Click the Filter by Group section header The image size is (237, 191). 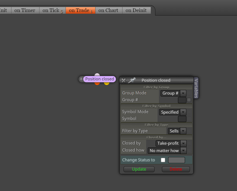click(x=156, y=87)
